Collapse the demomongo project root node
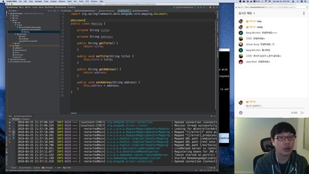Screen dimensions: 309x174 (x=9, y=14)
